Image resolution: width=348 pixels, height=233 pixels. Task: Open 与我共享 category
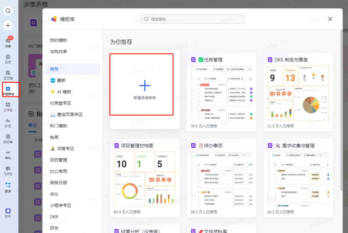tap(58, 51)
